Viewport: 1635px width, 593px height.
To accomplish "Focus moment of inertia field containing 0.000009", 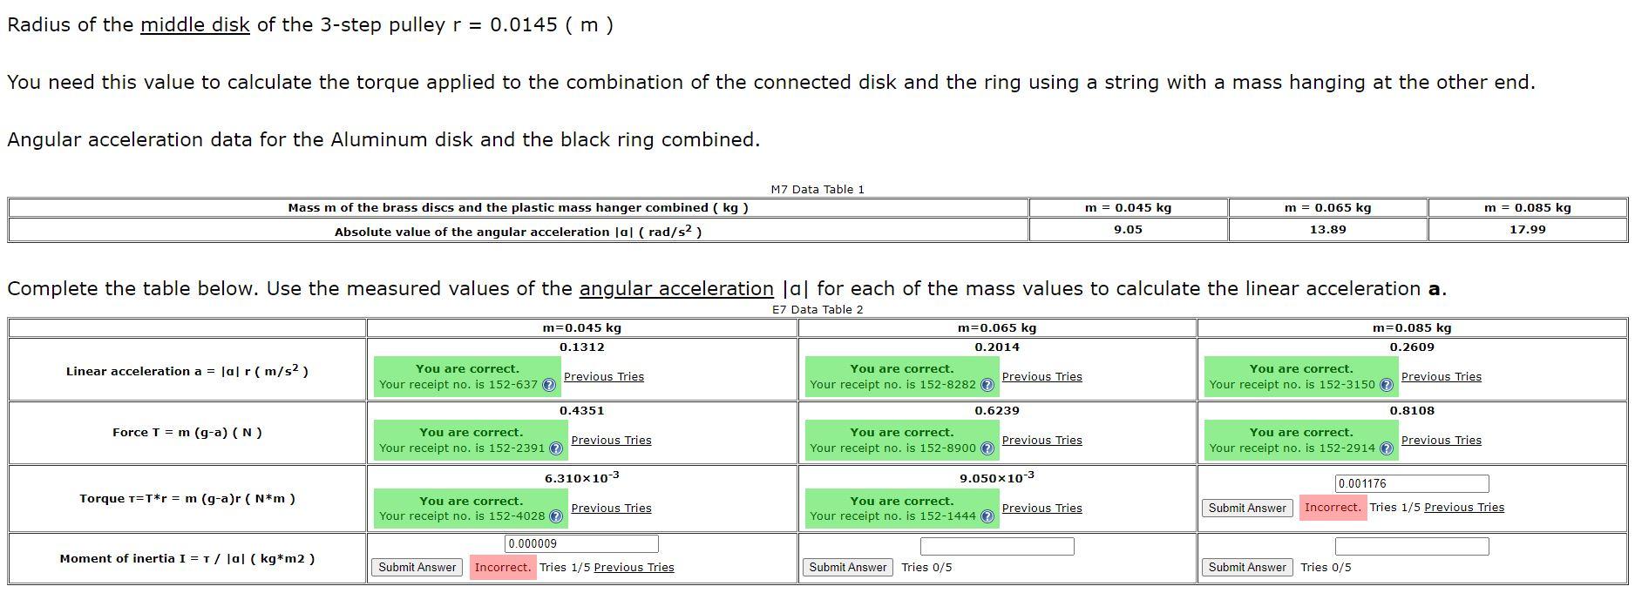I will (x=581, y=544).
